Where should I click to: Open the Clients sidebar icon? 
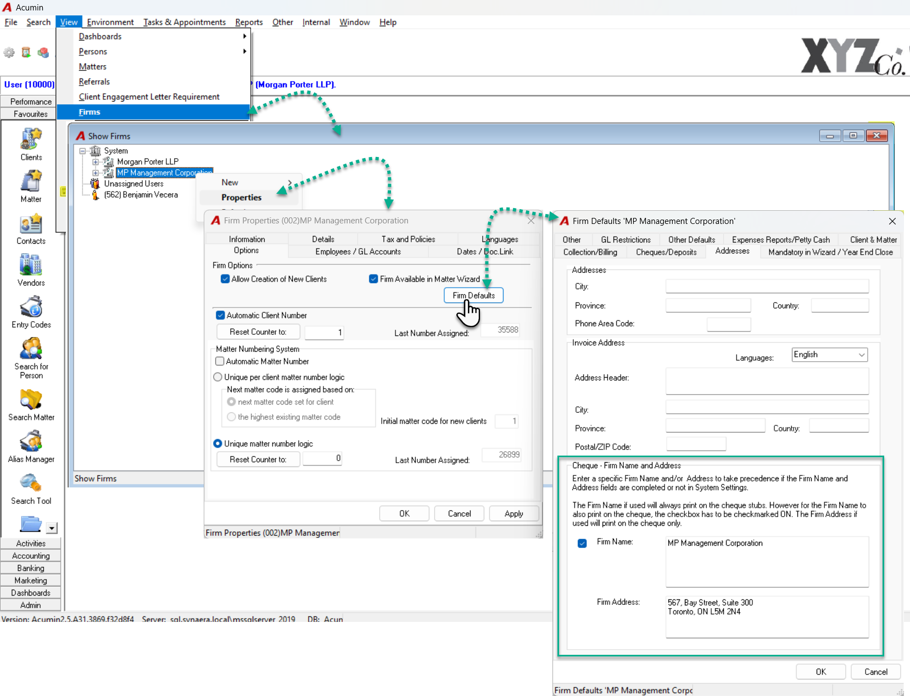click(x=31, y=138)
